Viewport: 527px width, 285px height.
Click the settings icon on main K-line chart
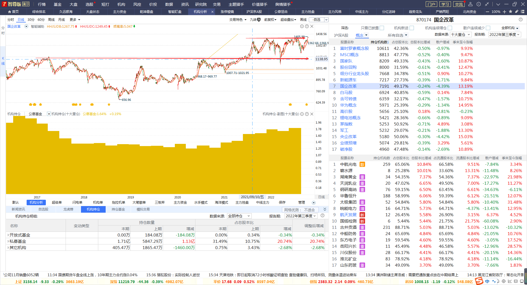(302, 26)
